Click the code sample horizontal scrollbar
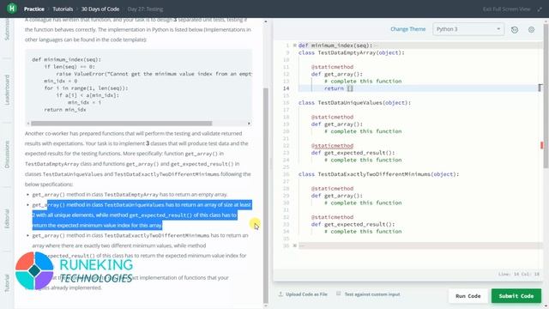This screenshot has width=549, height=309. 121,124
